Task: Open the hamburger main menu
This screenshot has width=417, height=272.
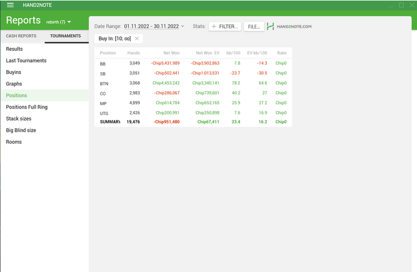Action: pos(10,5)
